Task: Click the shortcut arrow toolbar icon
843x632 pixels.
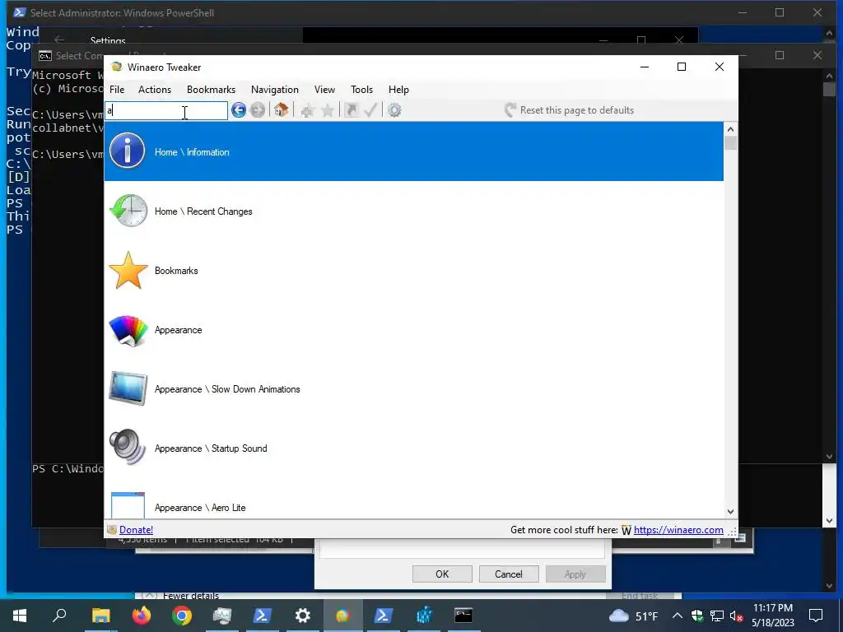Action: [x=351, y=110]
